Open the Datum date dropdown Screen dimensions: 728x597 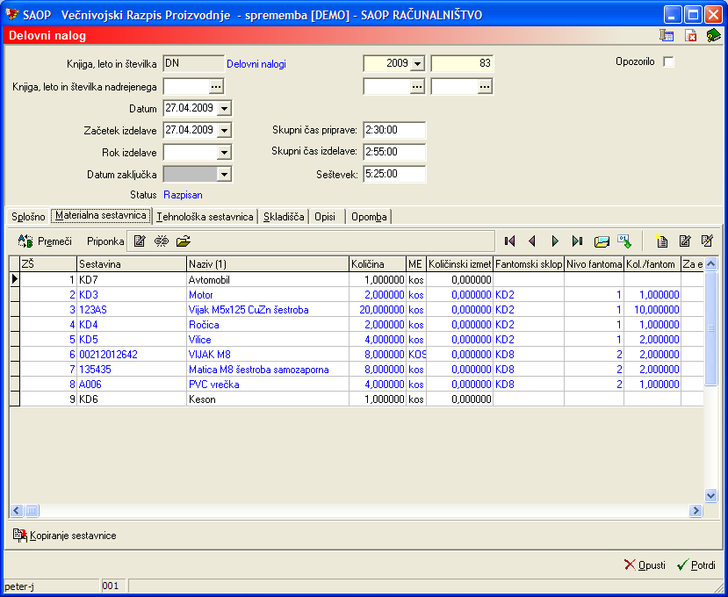coord(224,108)
